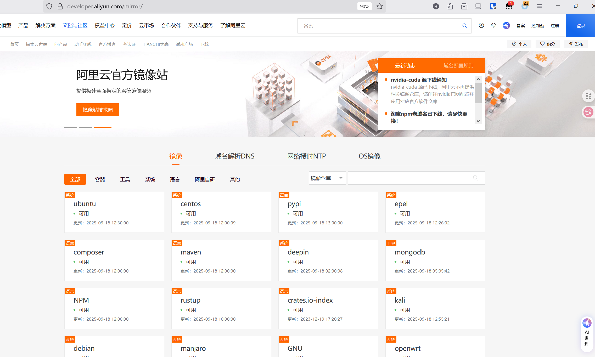Click the 镜像站技术圈 orange button
This screenshot has width=595, height=357.
pos(98,110)
